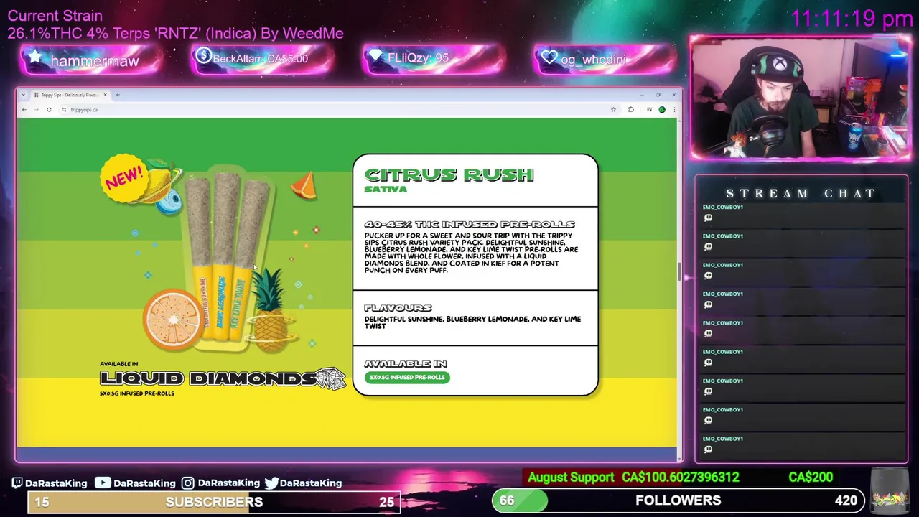
Task: Minimize the Chrome browser window
Action: click(x=641, y=95)
